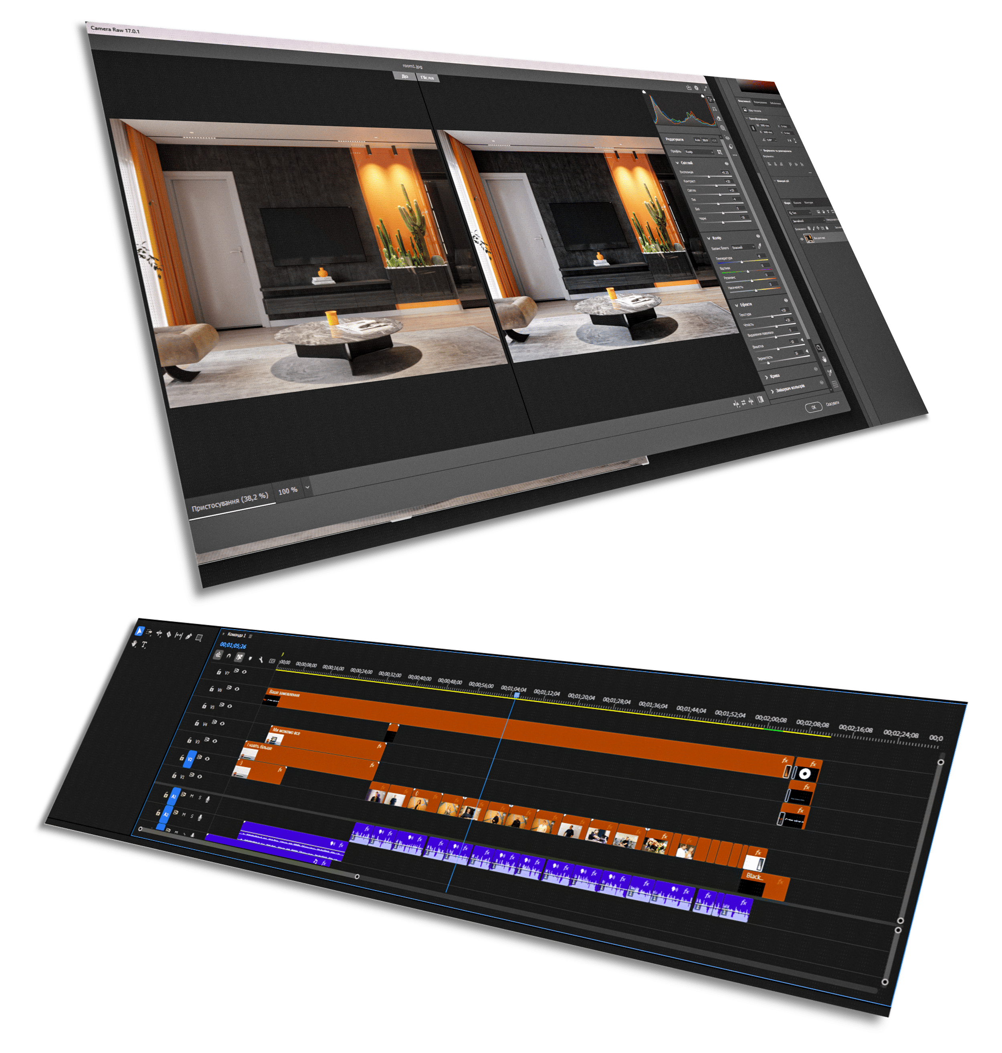Select the Hand tool in Premiere toolbox
Viewport: 1002px width, 1053px height.
coord(135,644)
